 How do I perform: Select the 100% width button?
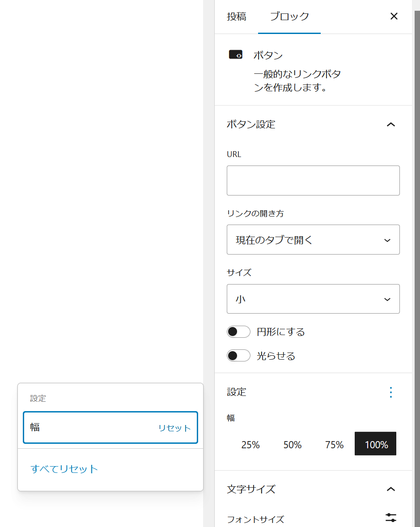click(x=376, y=444)
